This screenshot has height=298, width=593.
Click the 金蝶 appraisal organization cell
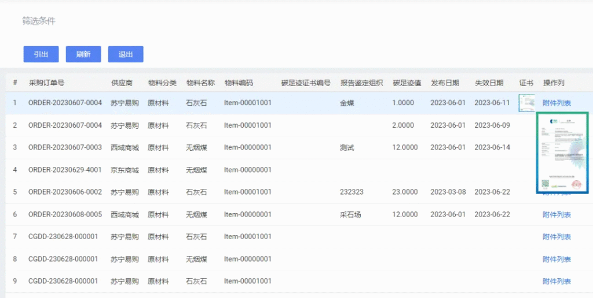pyautogui.click(x=347, y=103)
